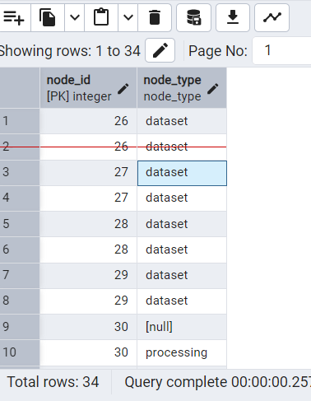Edit the showing rows range pencil button

click(160, 50)
